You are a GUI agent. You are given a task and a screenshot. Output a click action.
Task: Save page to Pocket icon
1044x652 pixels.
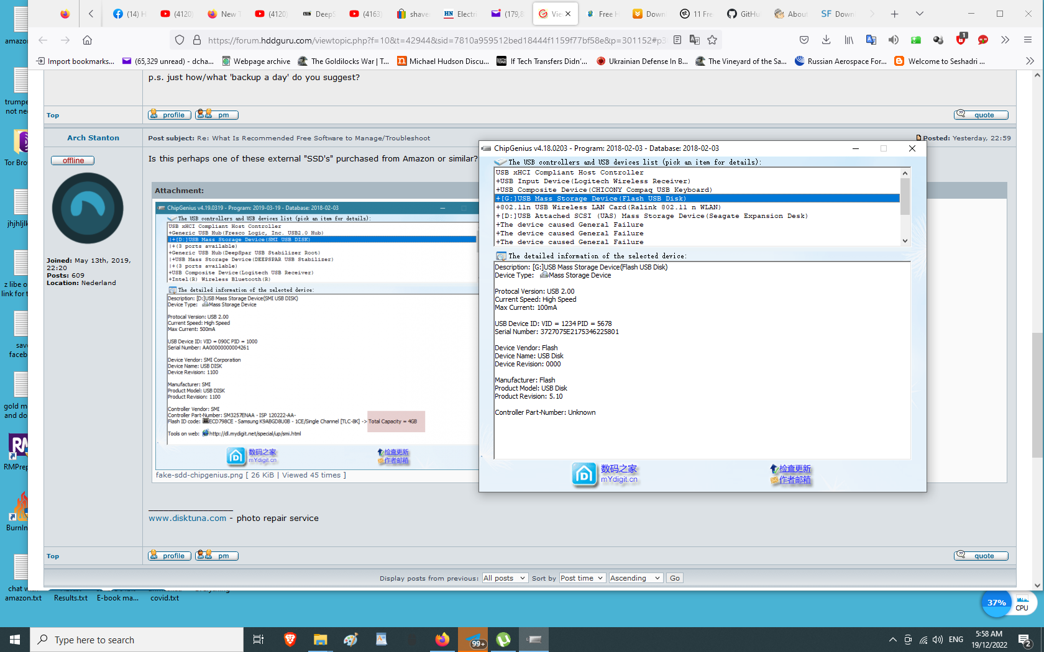pos(804,40)
